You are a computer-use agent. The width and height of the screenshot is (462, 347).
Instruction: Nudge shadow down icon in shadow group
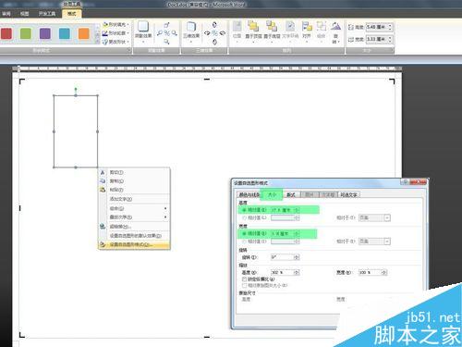click(166, 42)
